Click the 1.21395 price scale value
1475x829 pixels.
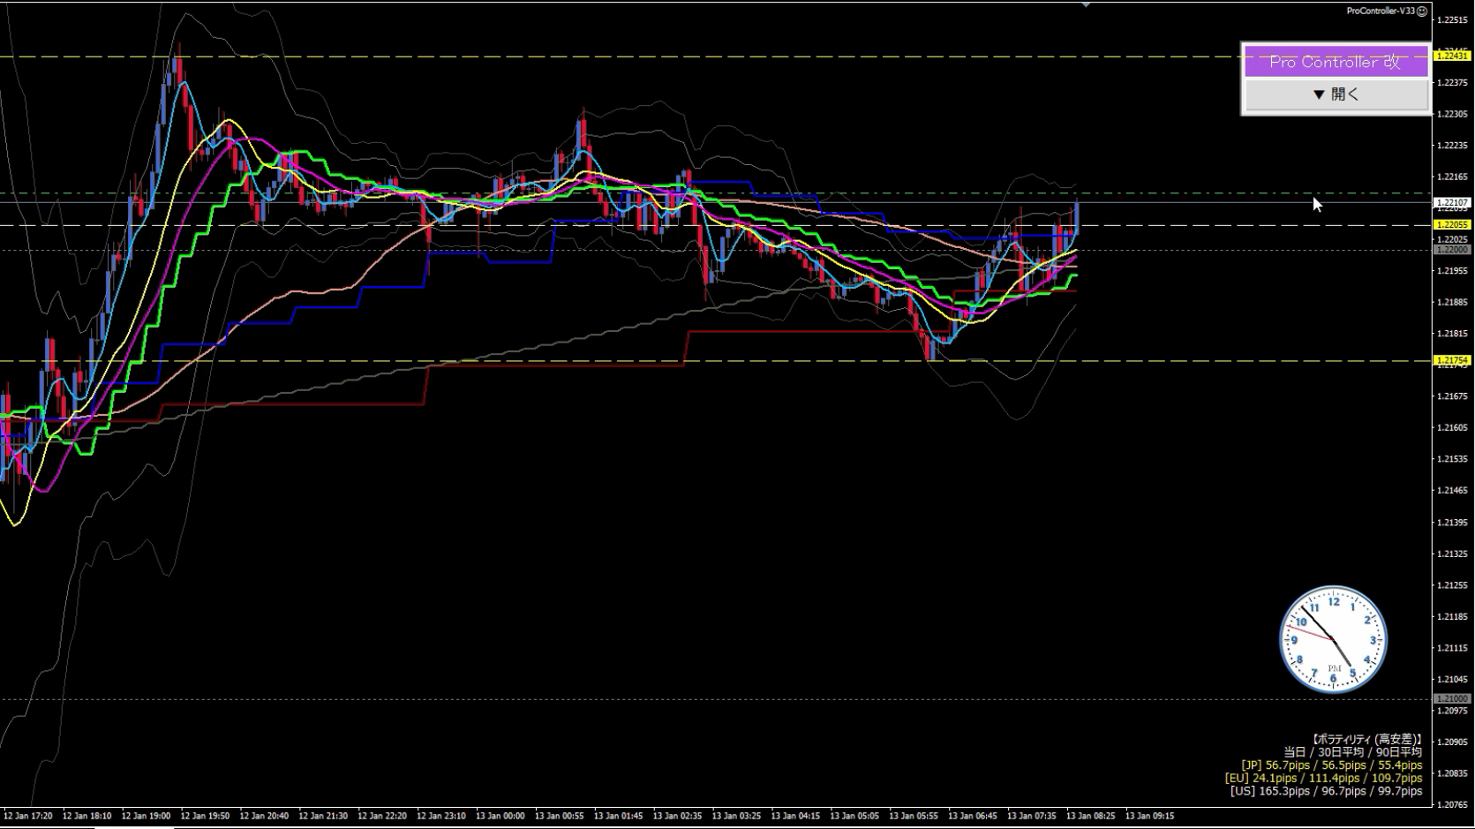click(x=1452, y=522)
